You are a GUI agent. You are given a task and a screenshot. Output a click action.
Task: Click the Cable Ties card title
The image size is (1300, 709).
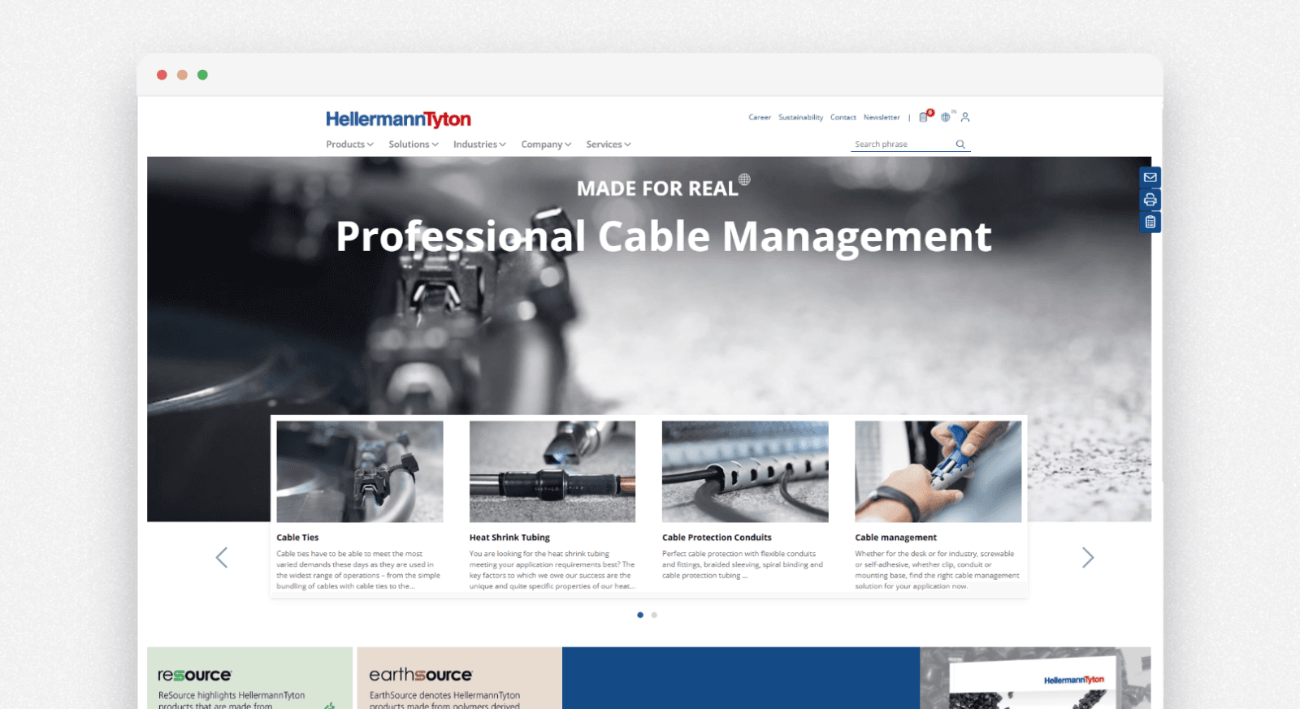(297, 537)
